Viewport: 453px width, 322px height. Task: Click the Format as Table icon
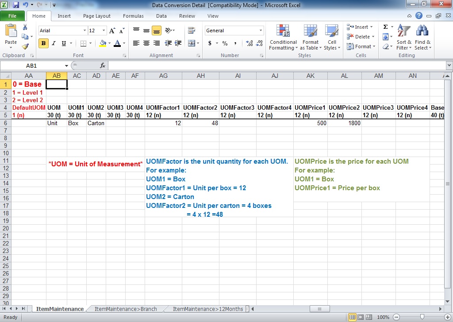pos(311,37)
